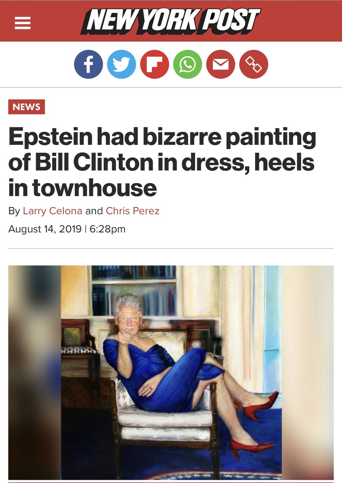Email the article using the envelope icon
Image resolution: width=342 pixels, height=483 pixels.
click(x=221, y=64)
